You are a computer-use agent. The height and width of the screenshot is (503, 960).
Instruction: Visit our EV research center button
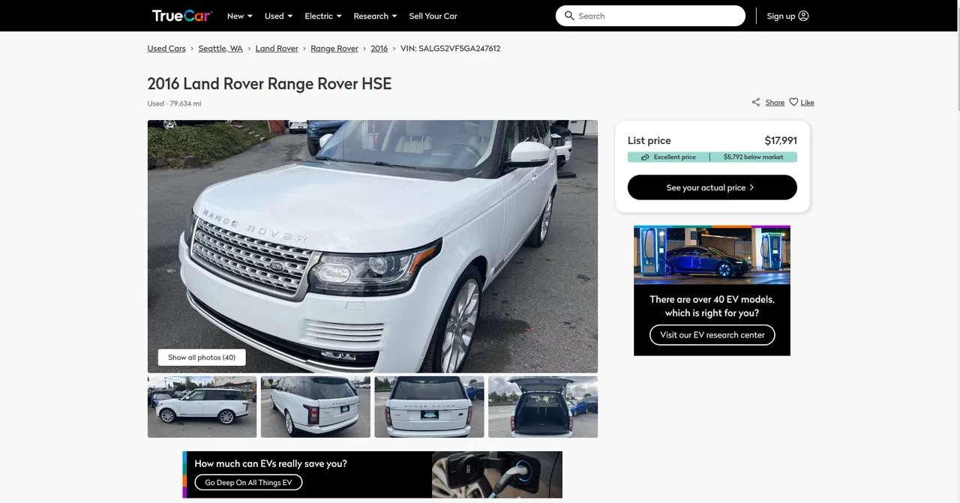click(712, 335)
